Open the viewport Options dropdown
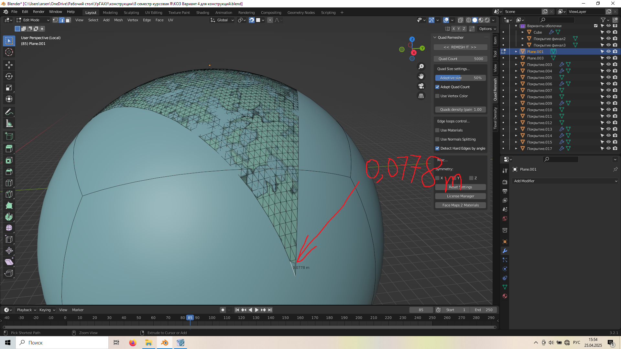This screenshot has width=621, height=349. [x=487, y=29]
